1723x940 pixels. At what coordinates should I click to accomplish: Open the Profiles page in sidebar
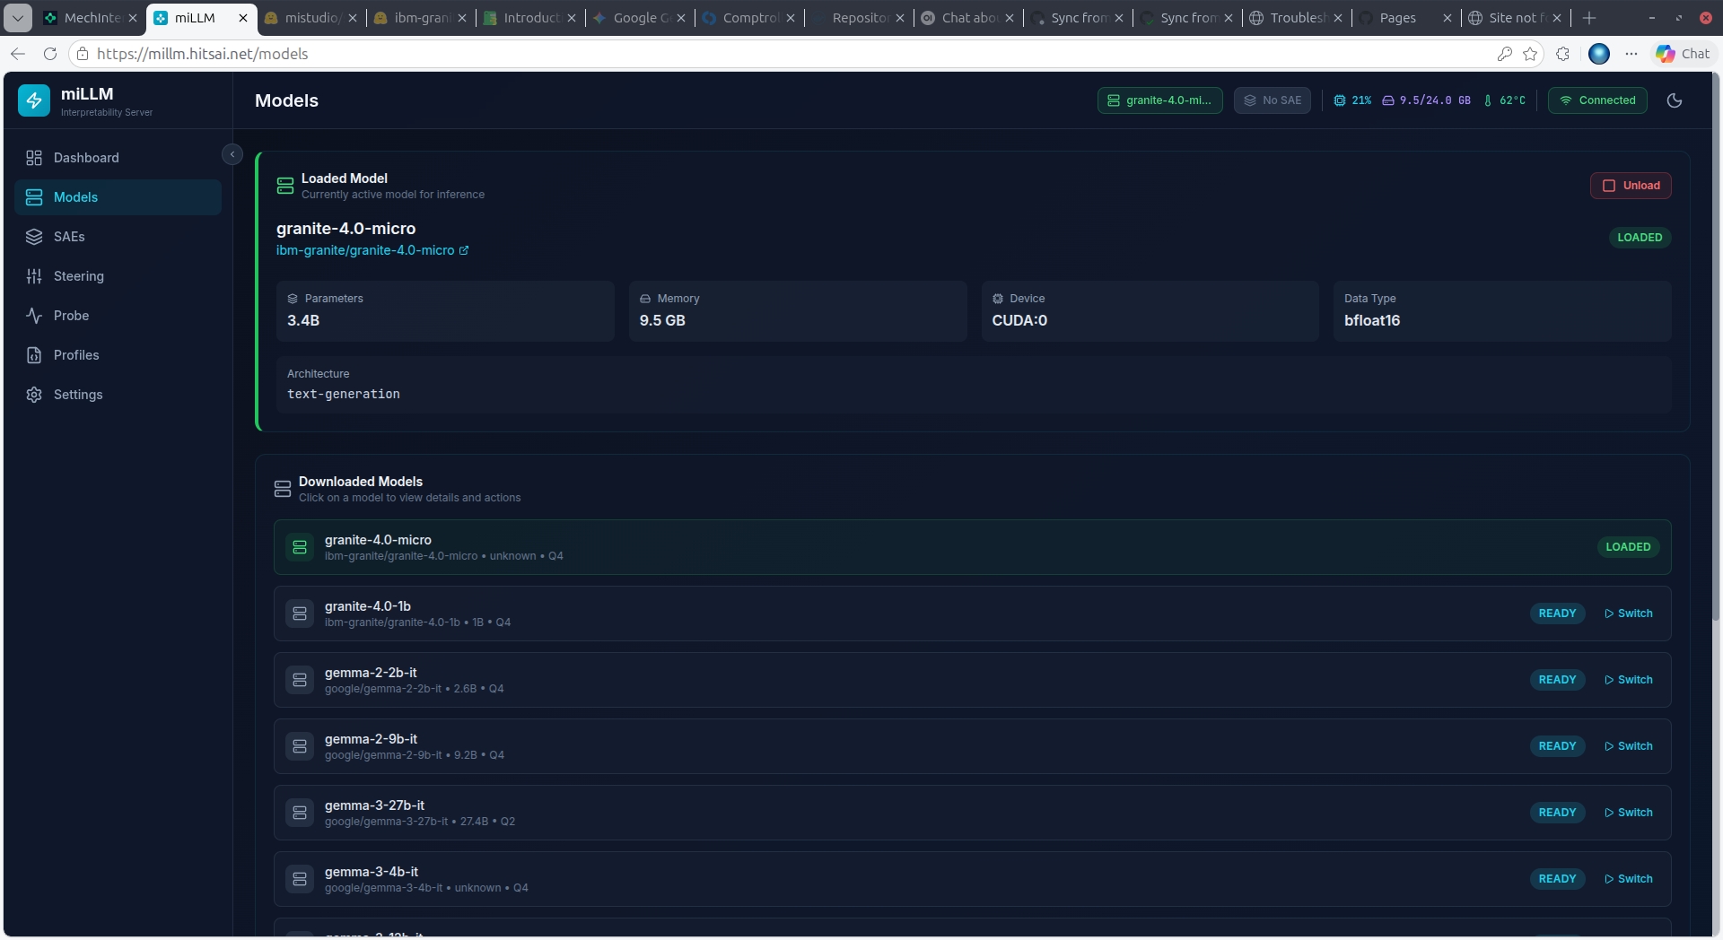point(76,355)
